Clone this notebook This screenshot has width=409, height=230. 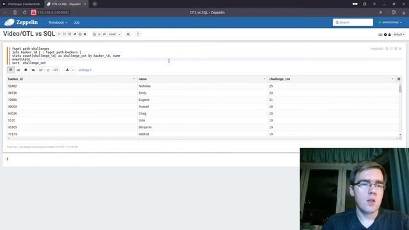pos(80,34)
